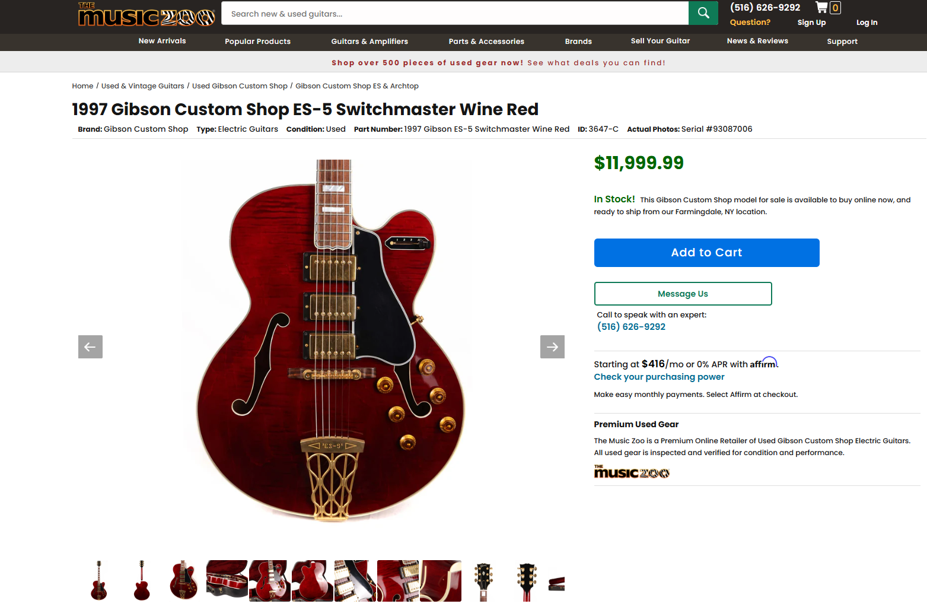Click The Music Zoo header logo
The image size is (927, 607).
146,15
